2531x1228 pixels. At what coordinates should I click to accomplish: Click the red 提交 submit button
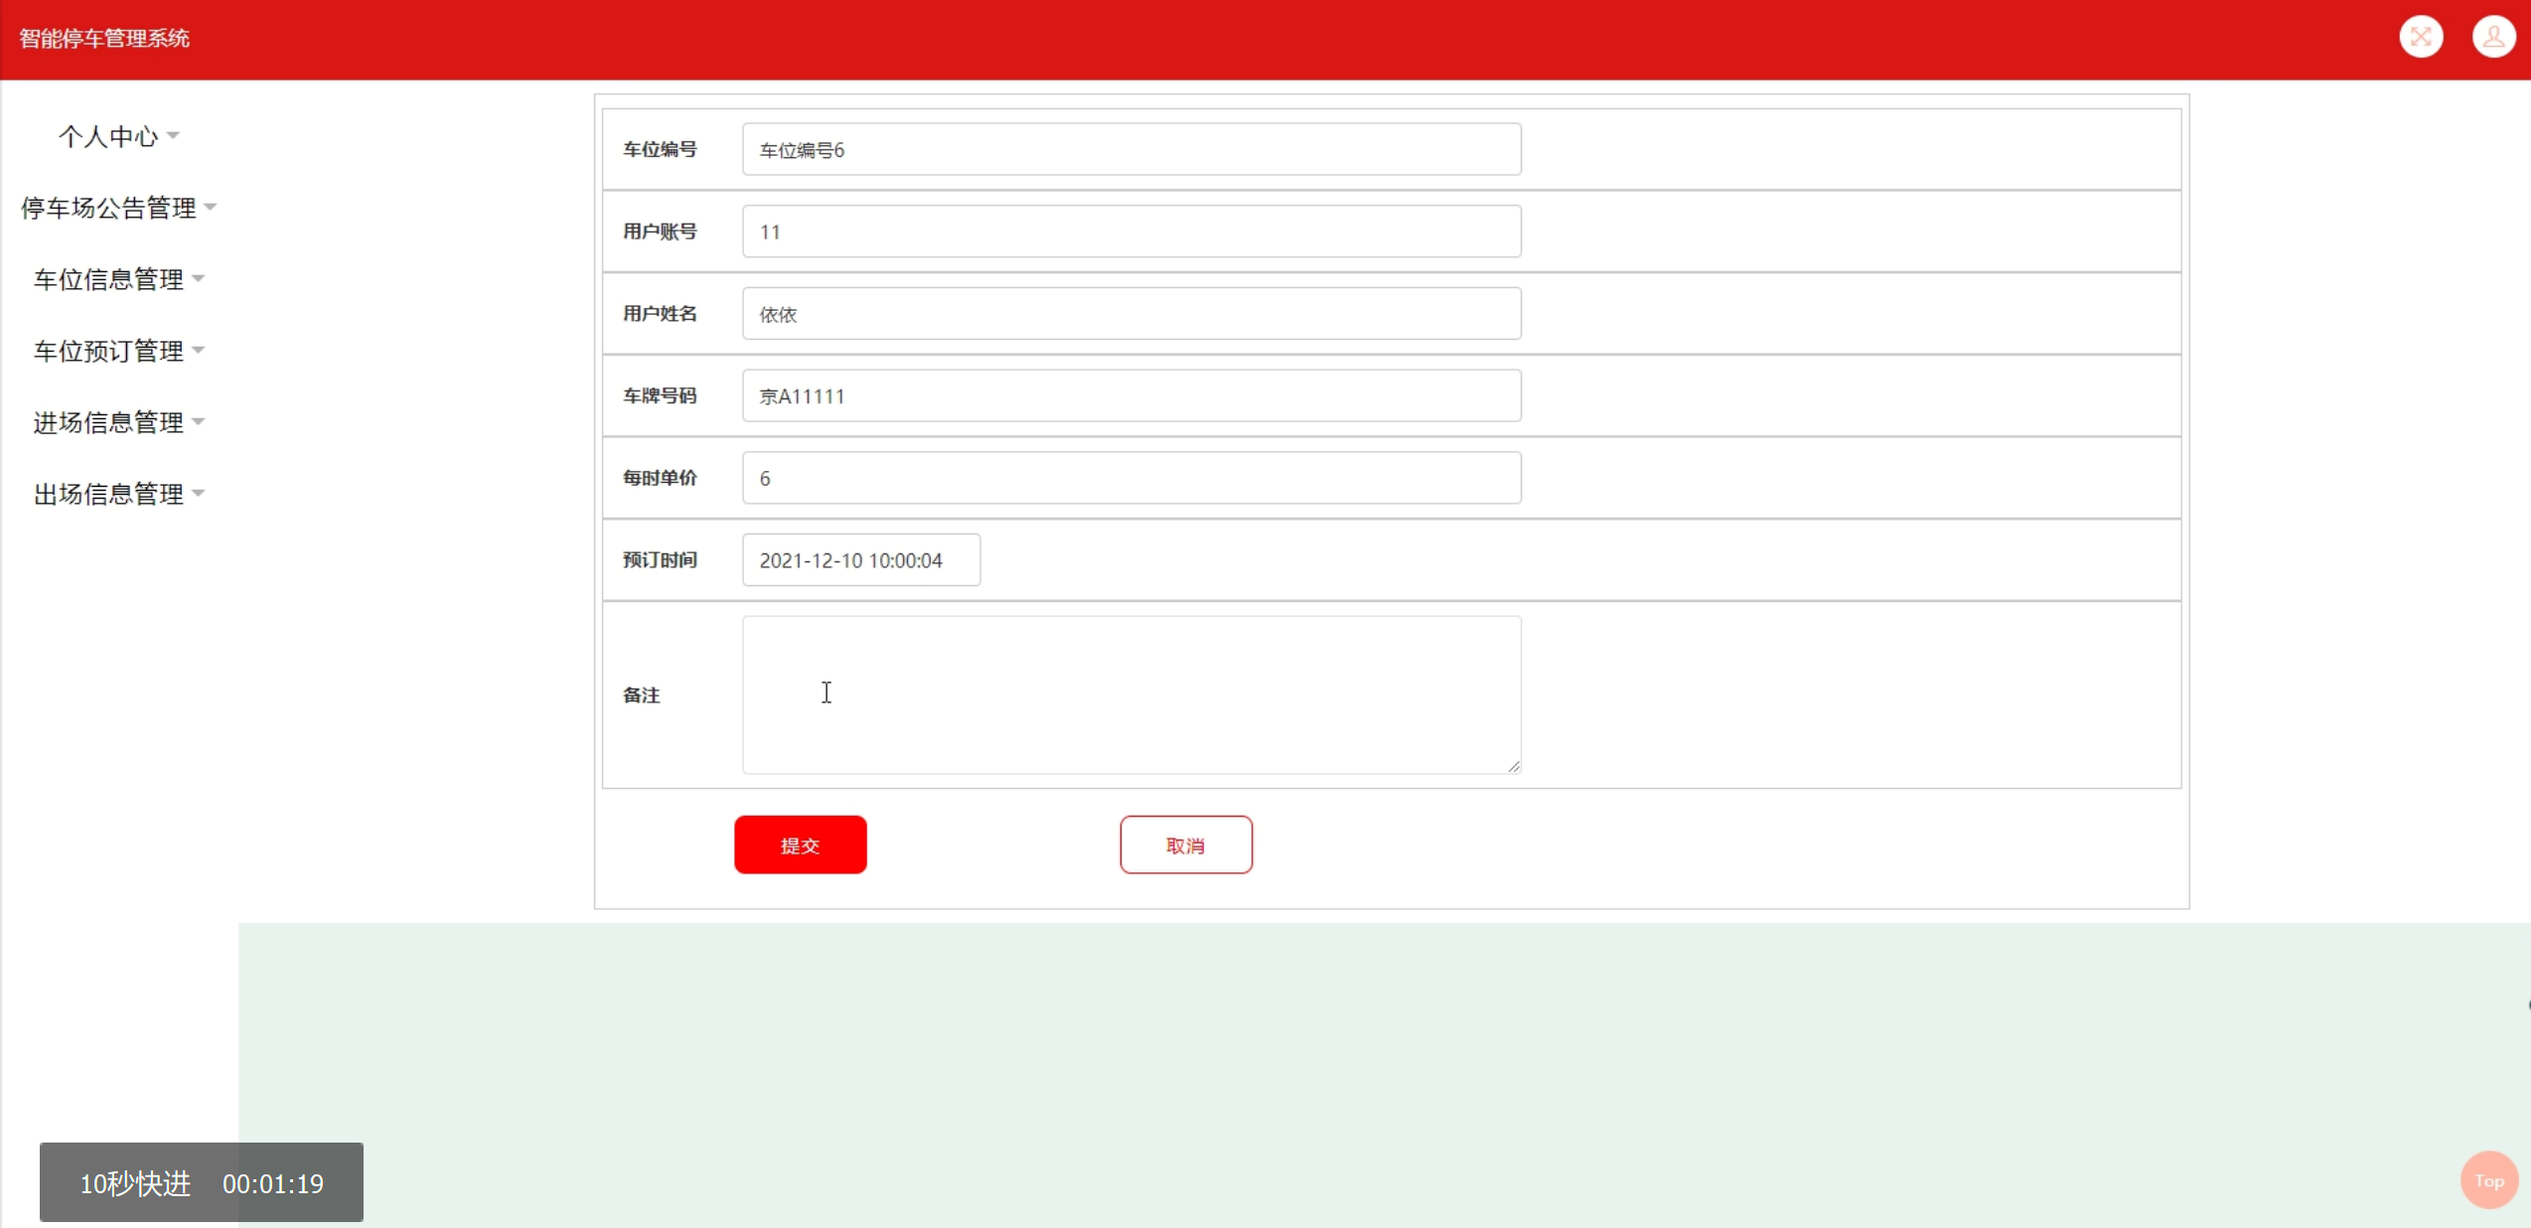[x=800, y=844]
